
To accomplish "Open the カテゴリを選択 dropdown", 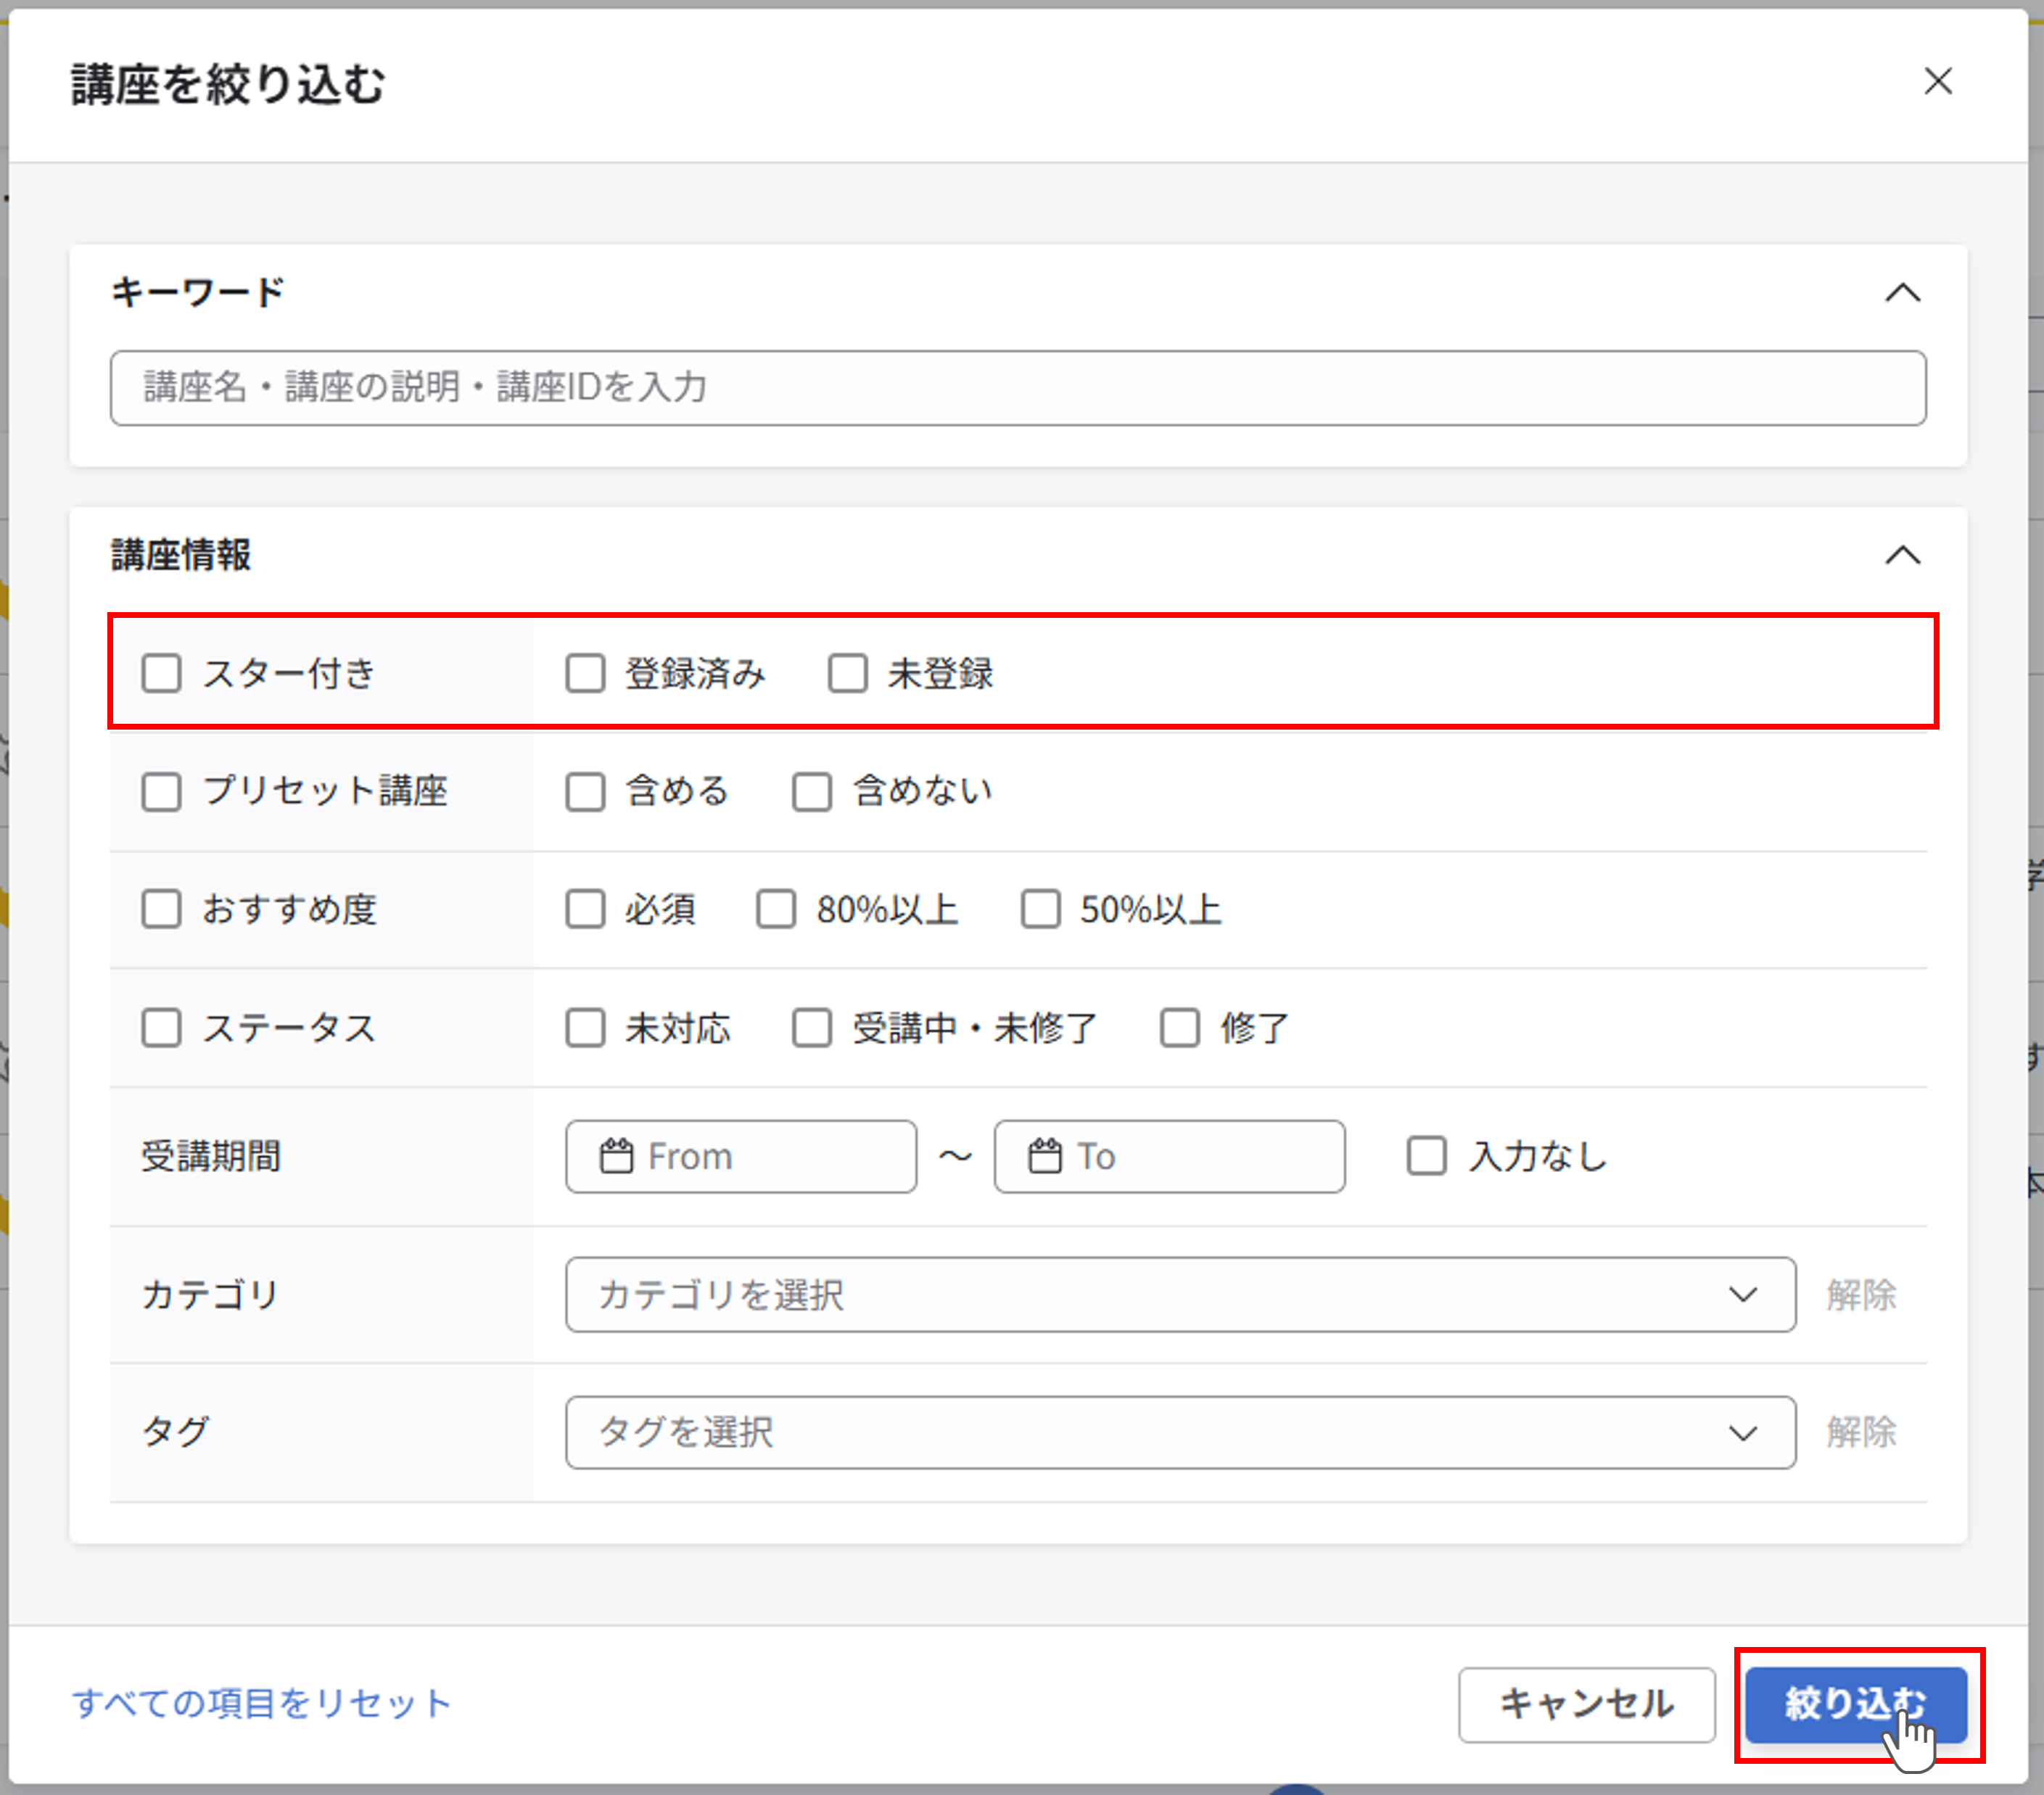I will [1180, 1295].
